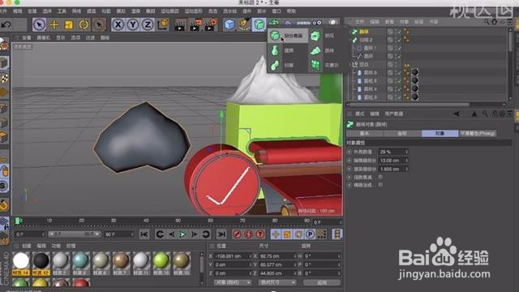519x292 pixels.
Task: Click the home icon in object manager
Action: pos(495,22)
